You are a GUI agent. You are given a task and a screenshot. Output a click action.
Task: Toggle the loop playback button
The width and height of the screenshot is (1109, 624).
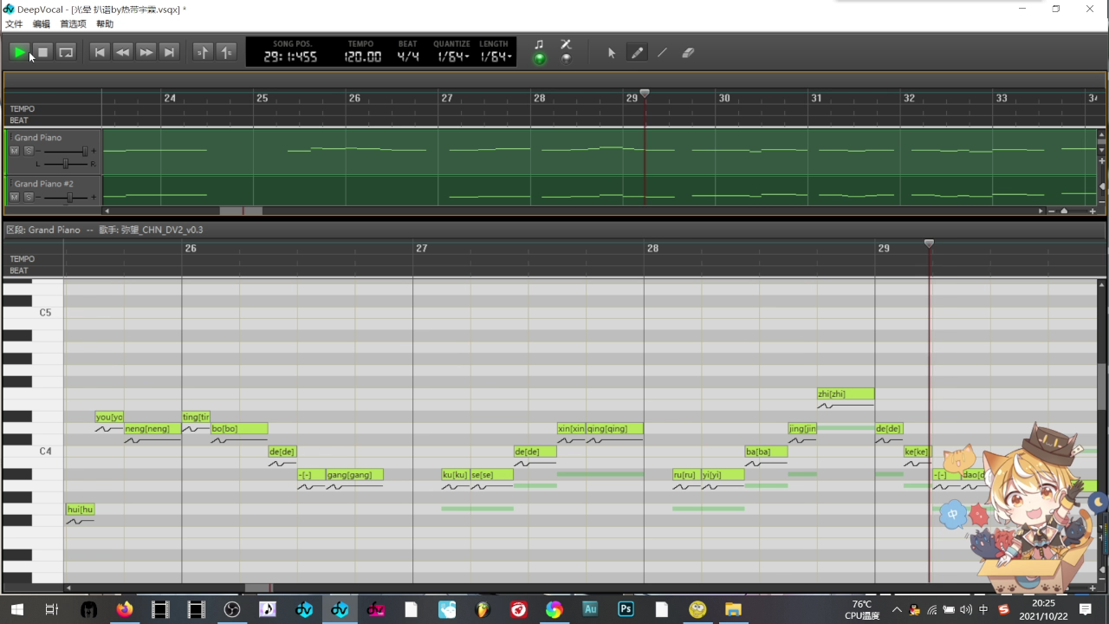click(66, 53)
